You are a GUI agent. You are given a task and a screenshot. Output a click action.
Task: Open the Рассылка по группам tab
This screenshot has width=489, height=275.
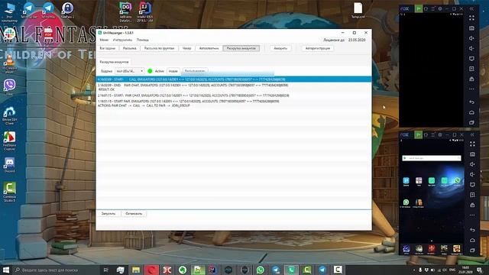(x=159, y=48)
